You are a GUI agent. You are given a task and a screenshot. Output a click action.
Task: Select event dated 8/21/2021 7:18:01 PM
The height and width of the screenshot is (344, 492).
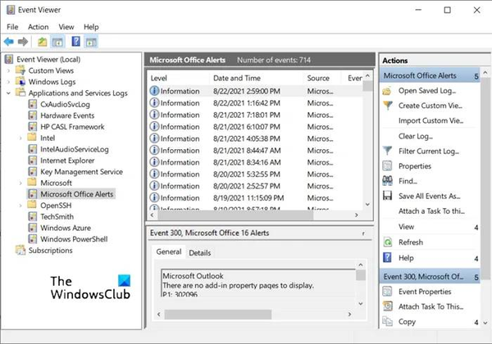[x=256, y=115]
